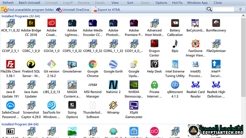Select the Realtek High Definition Audio icon
246x138 pixels.
[216, 85]
